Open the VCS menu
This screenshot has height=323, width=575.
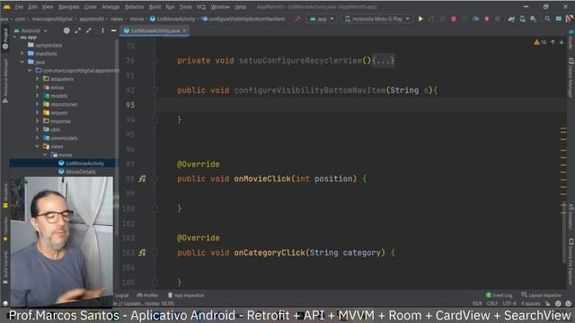point(201,7)
